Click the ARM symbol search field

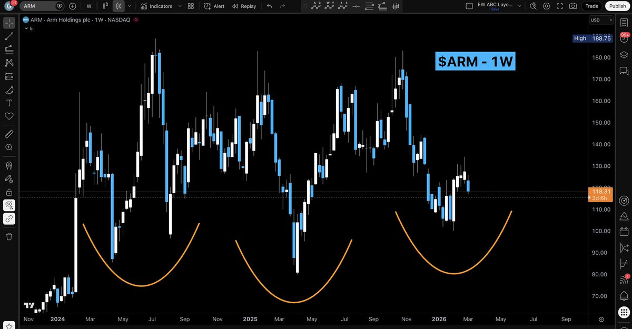pyautogui.click(x=42, y=6)
